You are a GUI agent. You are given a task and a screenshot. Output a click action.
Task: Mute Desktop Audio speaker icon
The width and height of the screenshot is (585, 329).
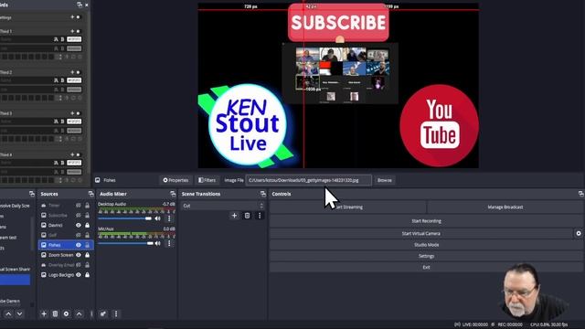coord(158,218)
